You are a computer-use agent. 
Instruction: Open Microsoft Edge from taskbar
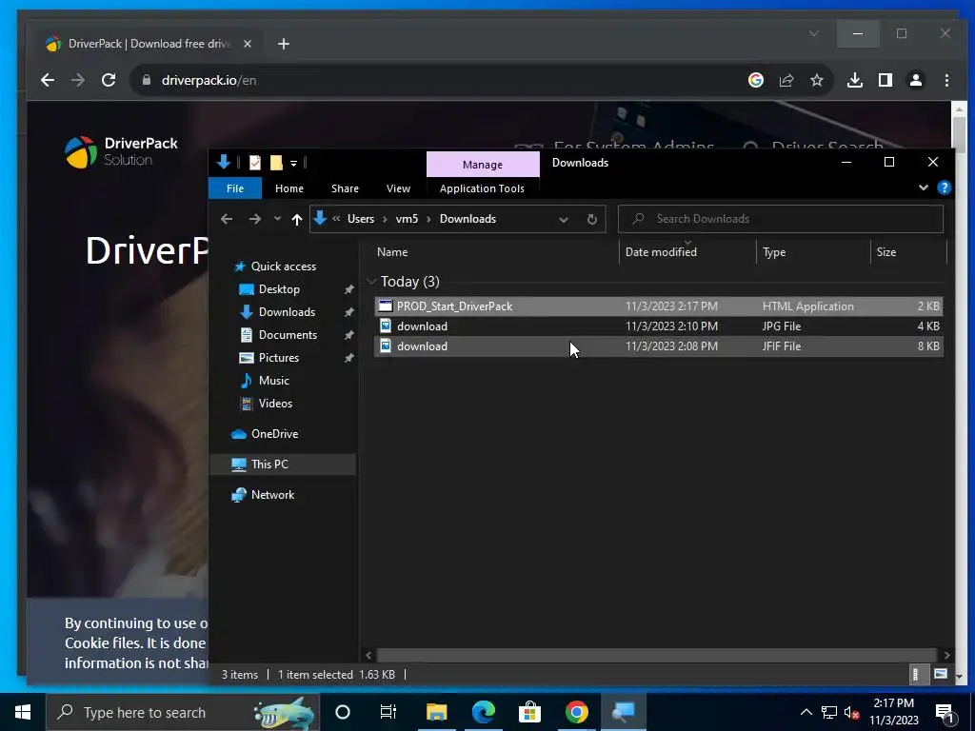coord(483,712)
